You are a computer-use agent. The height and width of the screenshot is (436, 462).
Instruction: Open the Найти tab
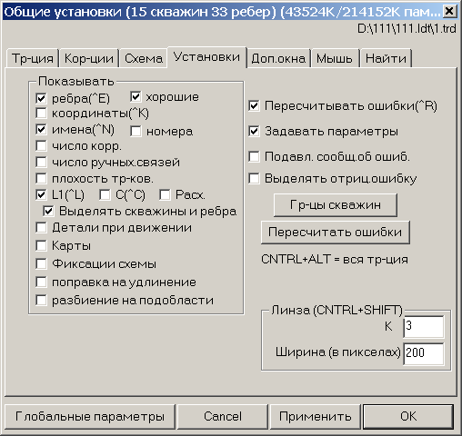pyautogui.click(x=386, y=58)
